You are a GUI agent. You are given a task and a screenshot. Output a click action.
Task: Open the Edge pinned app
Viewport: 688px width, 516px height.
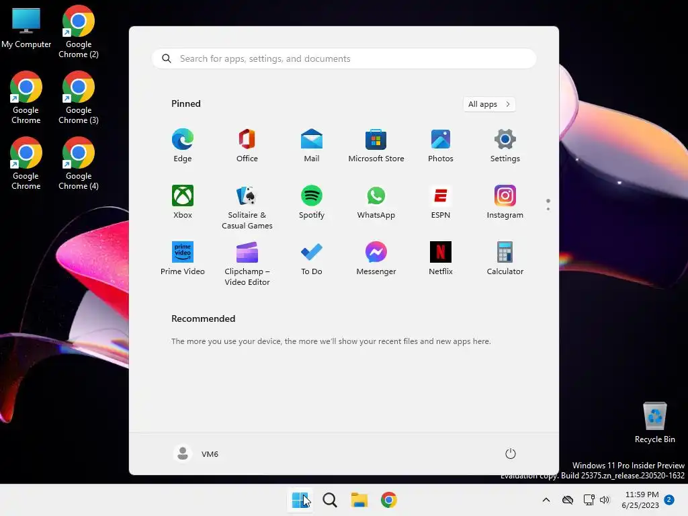point(183,146)
